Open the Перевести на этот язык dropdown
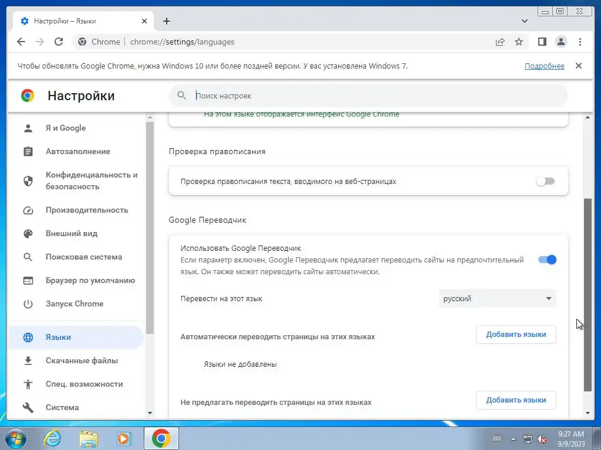This screenshot has width=601, height=450. [497, 298]
